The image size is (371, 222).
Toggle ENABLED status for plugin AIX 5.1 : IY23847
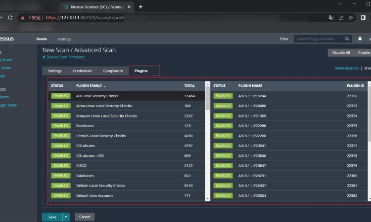coord(223,166)
